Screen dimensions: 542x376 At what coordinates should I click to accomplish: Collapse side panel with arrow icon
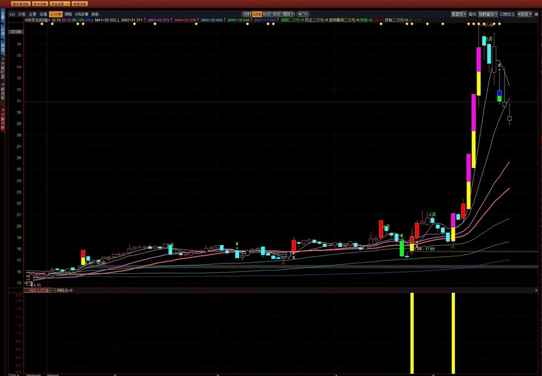coord(536,15)
